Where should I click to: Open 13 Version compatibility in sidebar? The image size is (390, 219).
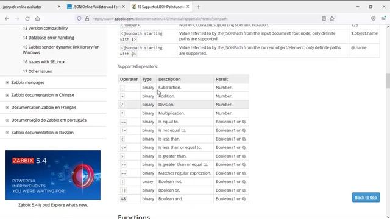coord(45,29)
